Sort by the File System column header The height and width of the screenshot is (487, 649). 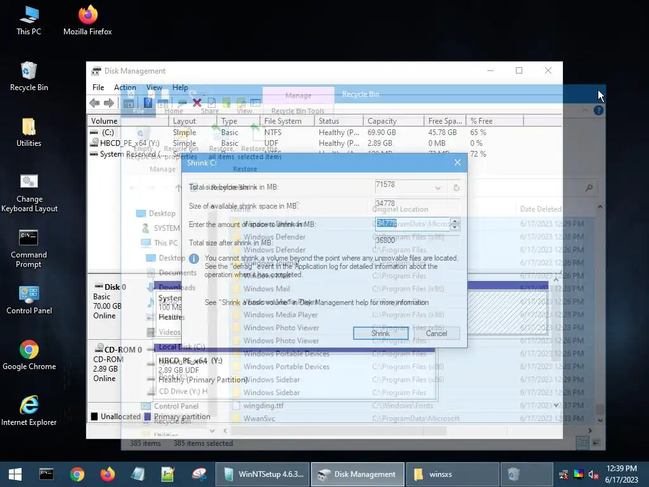coord(287,121)
